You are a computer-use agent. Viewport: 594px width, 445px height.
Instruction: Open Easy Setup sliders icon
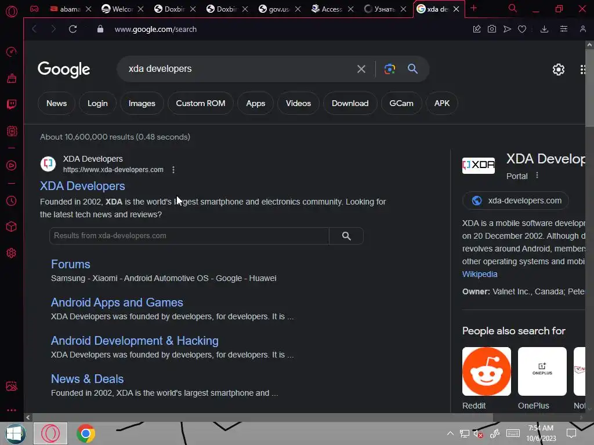(564, 29)
